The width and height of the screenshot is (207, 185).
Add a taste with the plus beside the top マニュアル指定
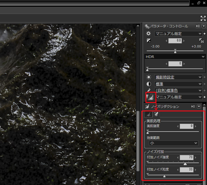click(205, 34)
